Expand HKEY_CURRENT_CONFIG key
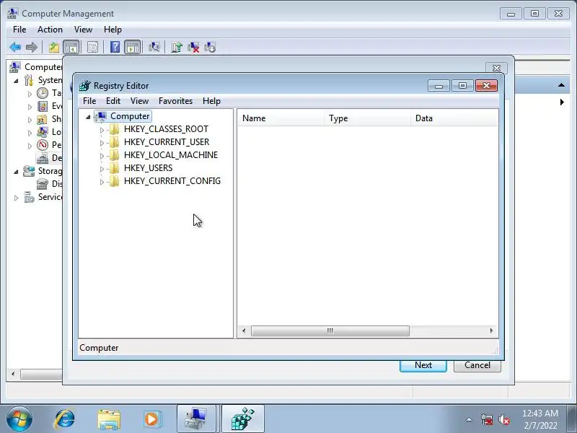This screenshot has width=577, height=433. pyautogui.click(x=102, y=182)
